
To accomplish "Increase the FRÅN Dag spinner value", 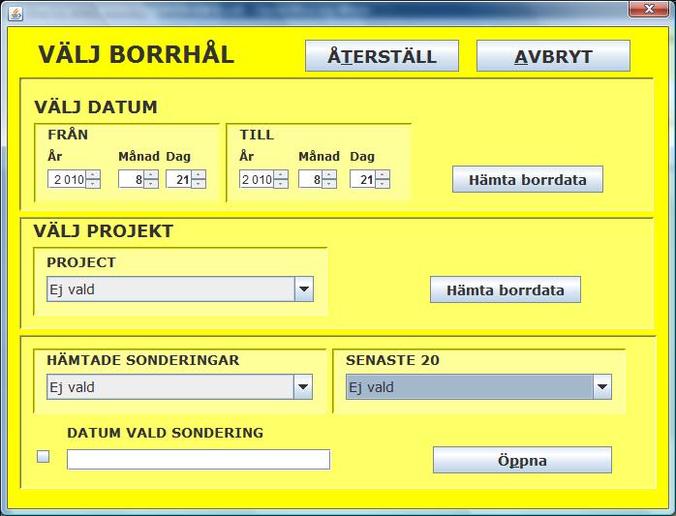I will click(x=199, y=174).
